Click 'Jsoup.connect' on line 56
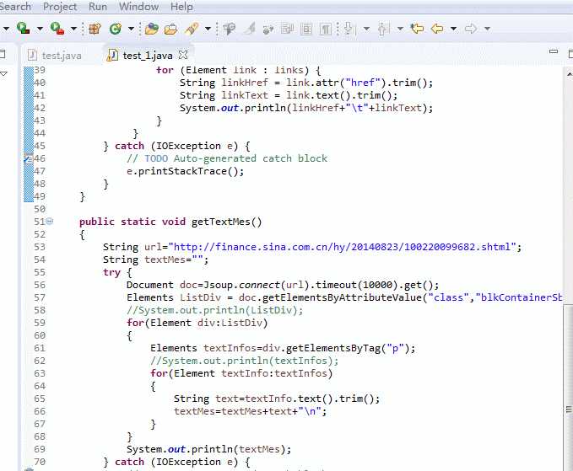This screenshot has width=573, height=471. tap(241, 285)
